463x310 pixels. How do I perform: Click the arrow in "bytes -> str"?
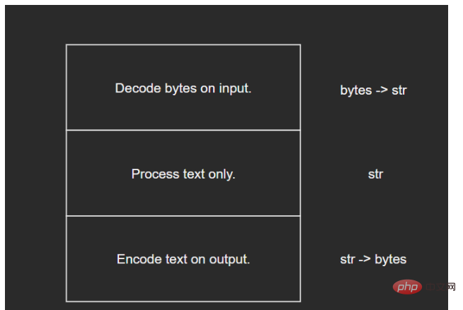click(x=382, y=90)
